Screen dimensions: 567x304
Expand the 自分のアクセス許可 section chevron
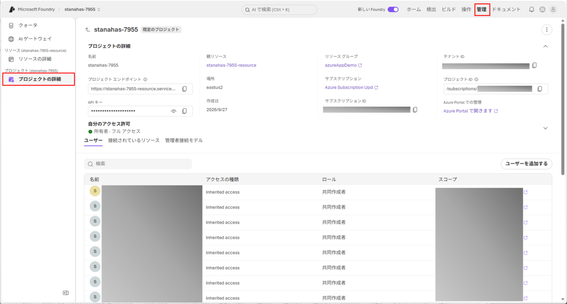point(545,128)
